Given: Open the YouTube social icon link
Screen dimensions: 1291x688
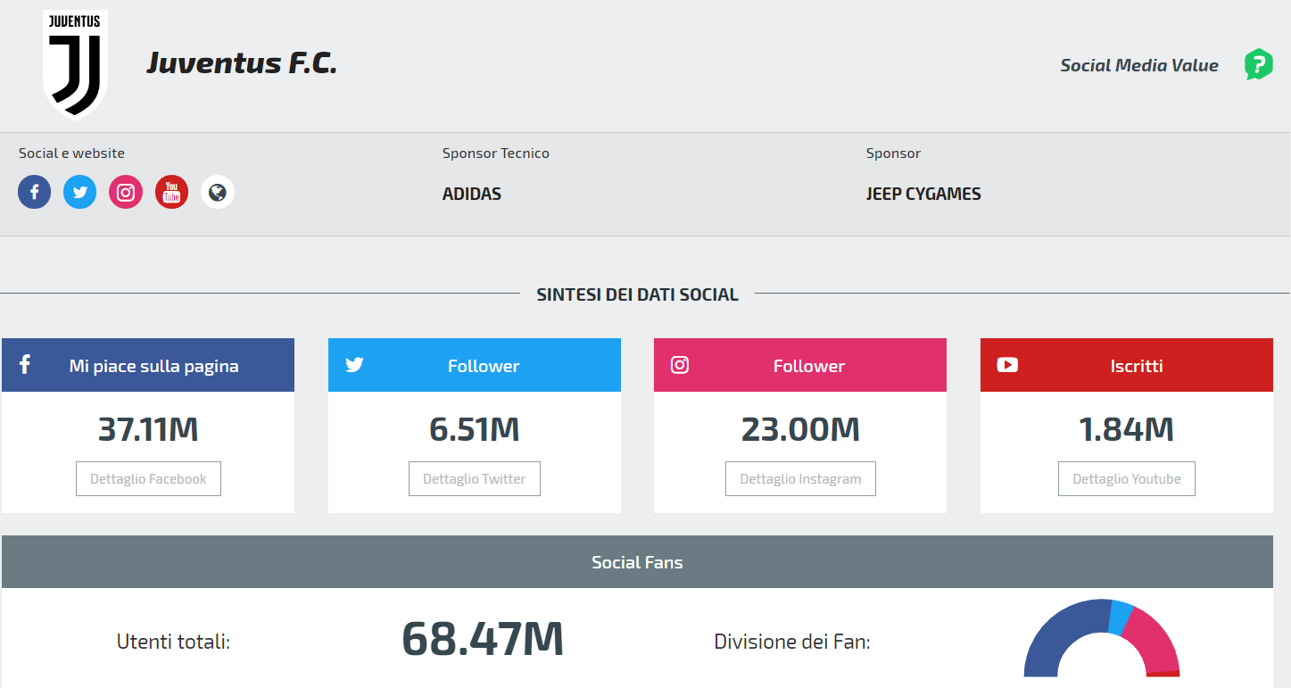Looking at the screenshot, I should (x=171, y=192).
